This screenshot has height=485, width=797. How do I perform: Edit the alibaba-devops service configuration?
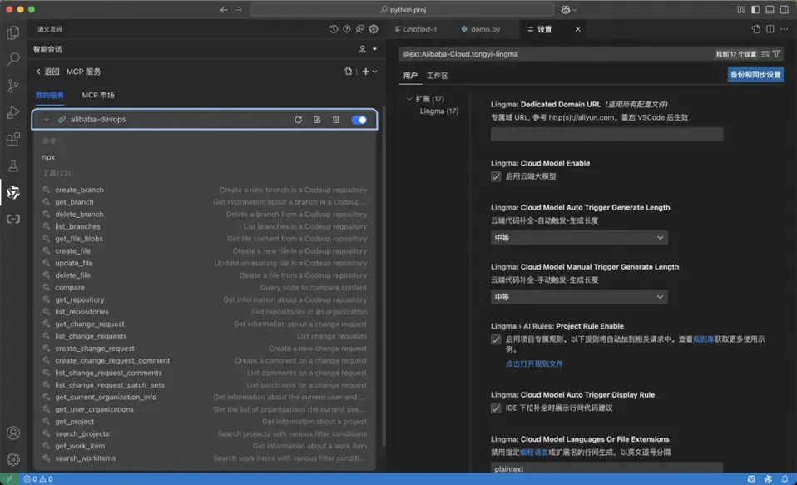[317, 120]
